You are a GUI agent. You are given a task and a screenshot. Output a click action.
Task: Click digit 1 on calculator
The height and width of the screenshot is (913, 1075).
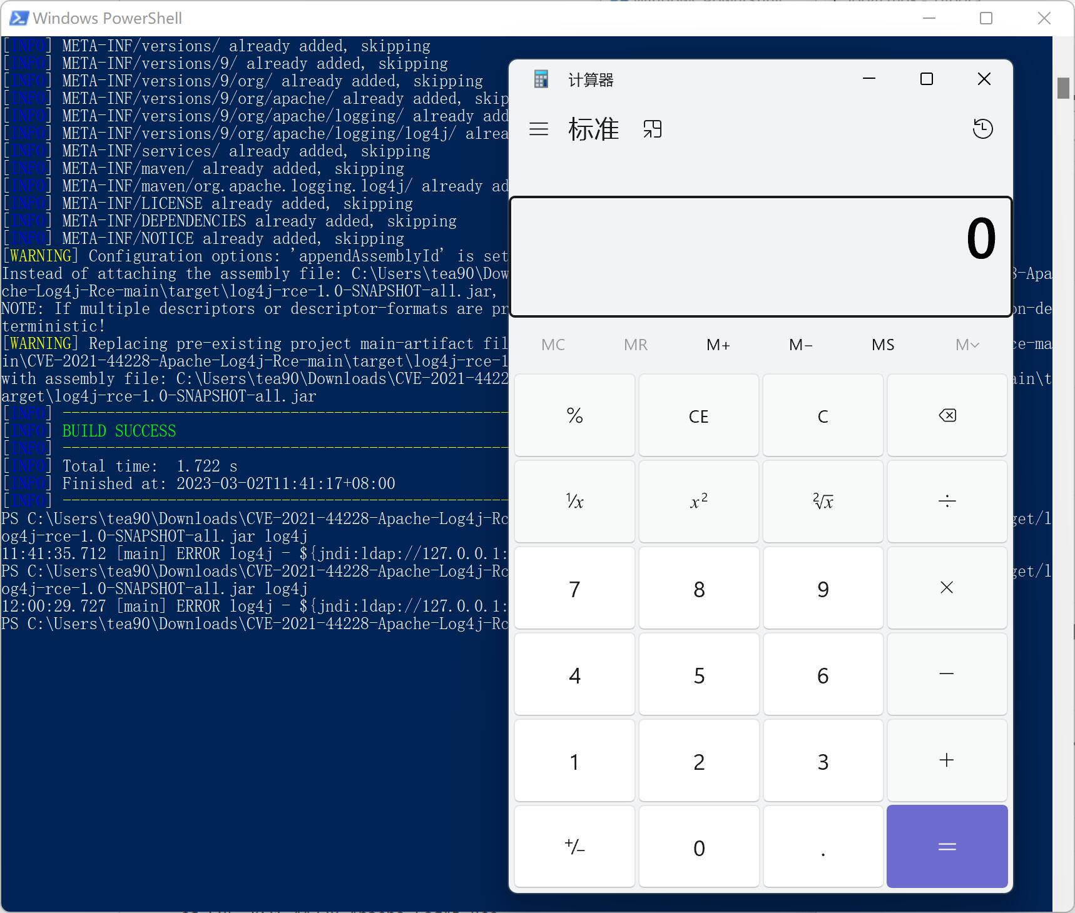[574, 760]
